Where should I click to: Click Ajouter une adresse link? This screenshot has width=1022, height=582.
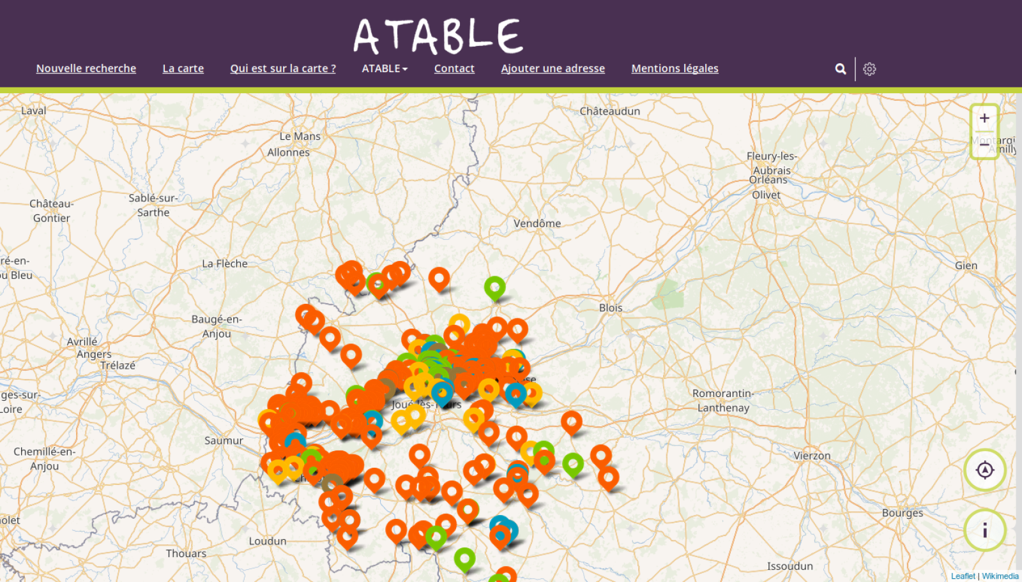tap(553, 68)
